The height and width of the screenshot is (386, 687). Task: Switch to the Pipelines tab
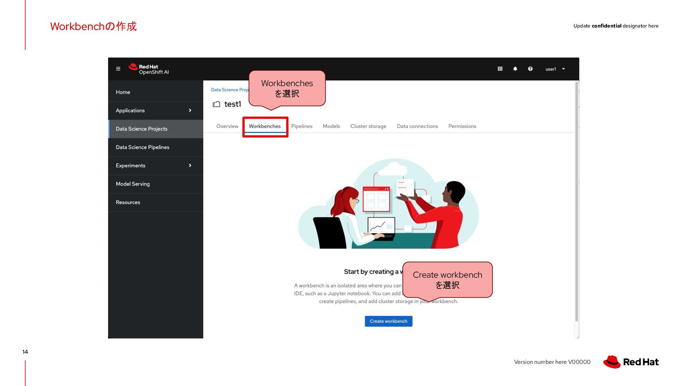(302, 126)
